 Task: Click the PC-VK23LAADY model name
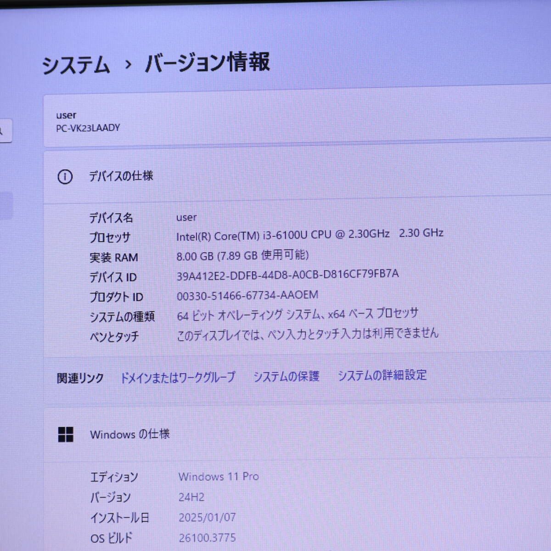point(88,128)
